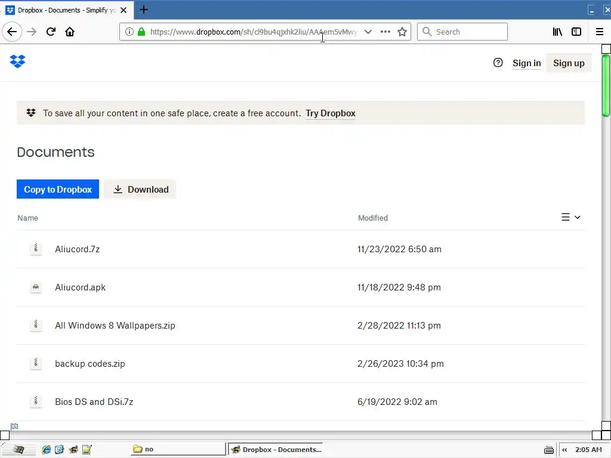Screen dimensions: 611x458
Task: Toggle the browser sidebar icon
Action: [x=576, y=32]
